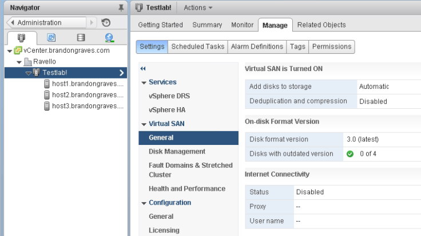
Task: Click the '3.0 (latest)' disk format value
Action: point(363,139)
